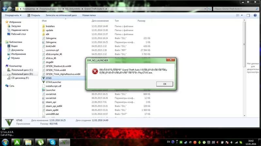Select My dokymtnts in the breadcrumb
The image size is (261, 146).
click(x=72, y=9)
